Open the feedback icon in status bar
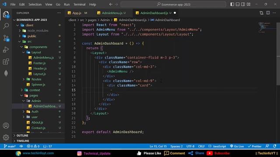Image resolution: width=280 pixels, height=157 pixels. coord(267,147)
